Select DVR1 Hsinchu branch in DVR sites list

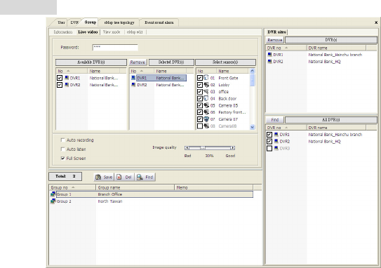click(321, 55)
